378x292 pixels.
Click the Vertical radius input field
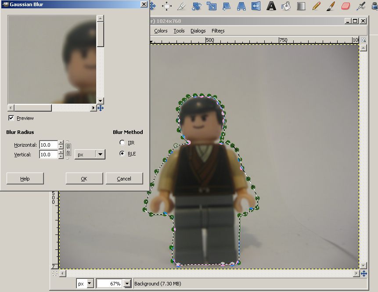click(x=49, y=154)
